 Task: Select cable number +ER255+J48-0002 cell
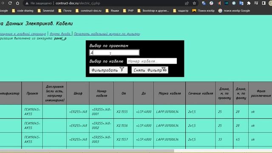[102, 126]
